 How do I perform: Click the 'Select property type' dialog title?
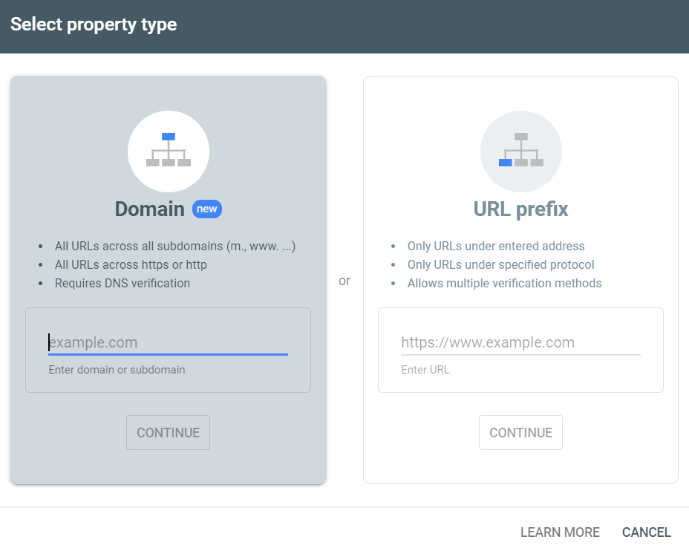tap(94, 24)
